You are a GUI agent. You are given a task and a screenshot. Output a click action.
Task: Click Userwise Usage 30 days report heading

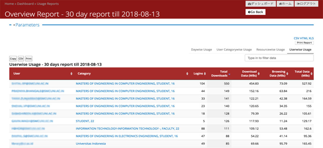tap(56, 64)
